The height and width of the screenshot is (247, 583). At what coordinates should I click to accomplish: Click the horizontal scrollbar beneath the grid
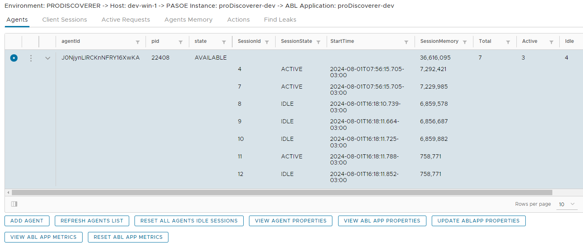coord(282,192)
